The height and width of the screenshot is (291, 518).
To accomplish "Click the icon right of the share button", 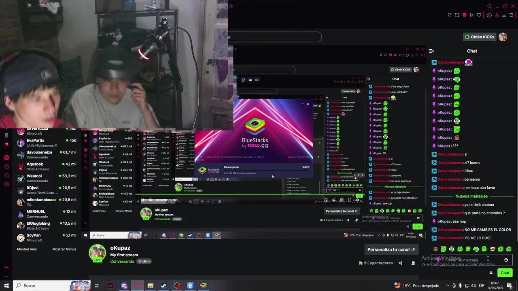I will (413, 263).
